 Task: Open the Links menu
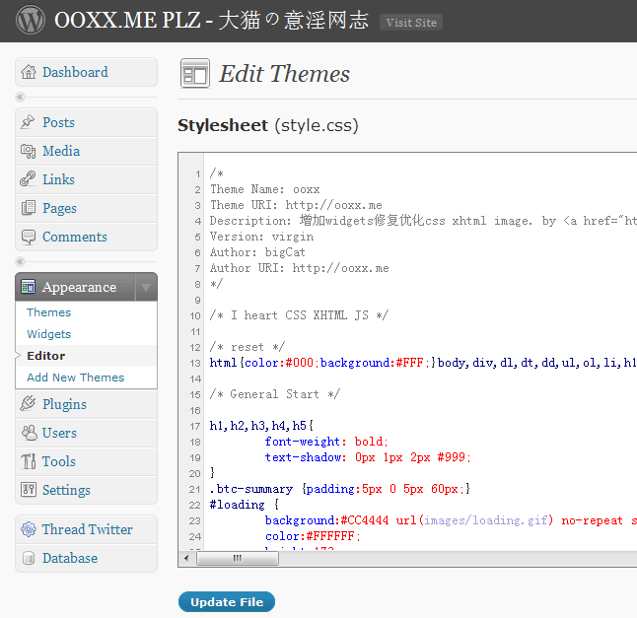pyautogui.click(x=86, y=179)
